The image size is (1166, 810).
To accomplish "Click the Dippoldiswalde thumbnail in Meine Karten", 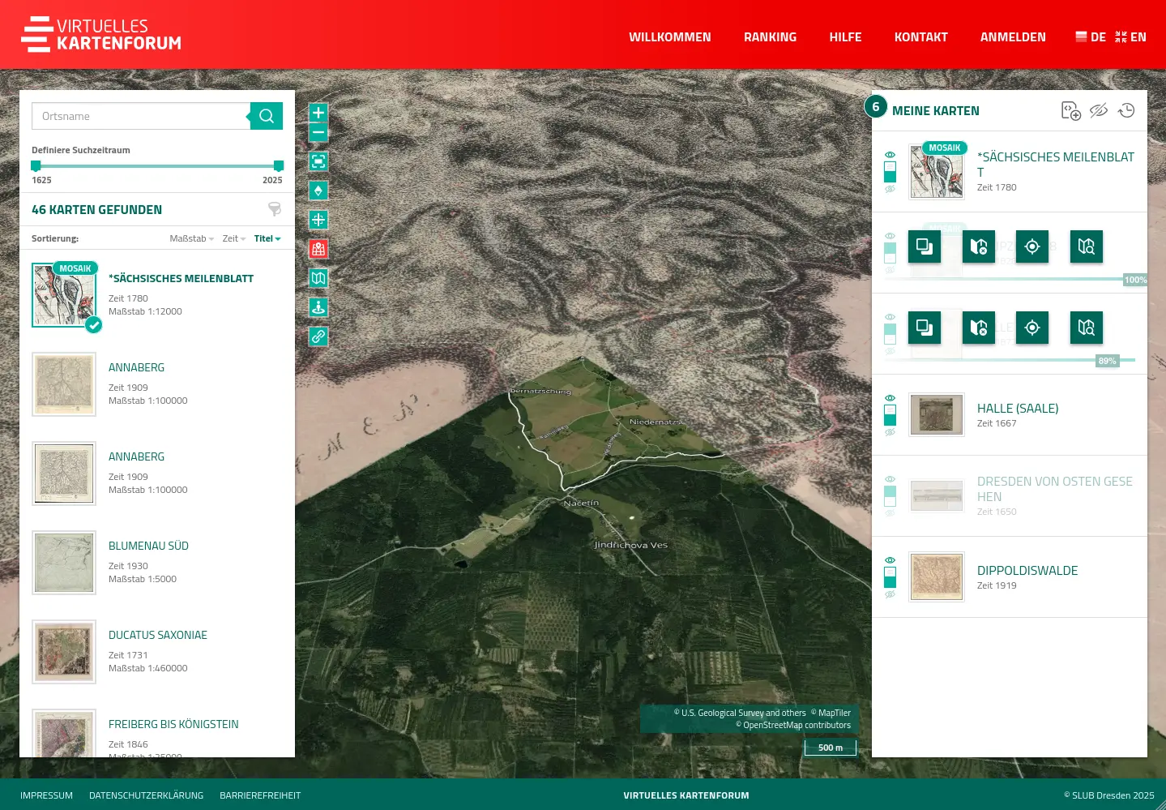I will [937, 576].
